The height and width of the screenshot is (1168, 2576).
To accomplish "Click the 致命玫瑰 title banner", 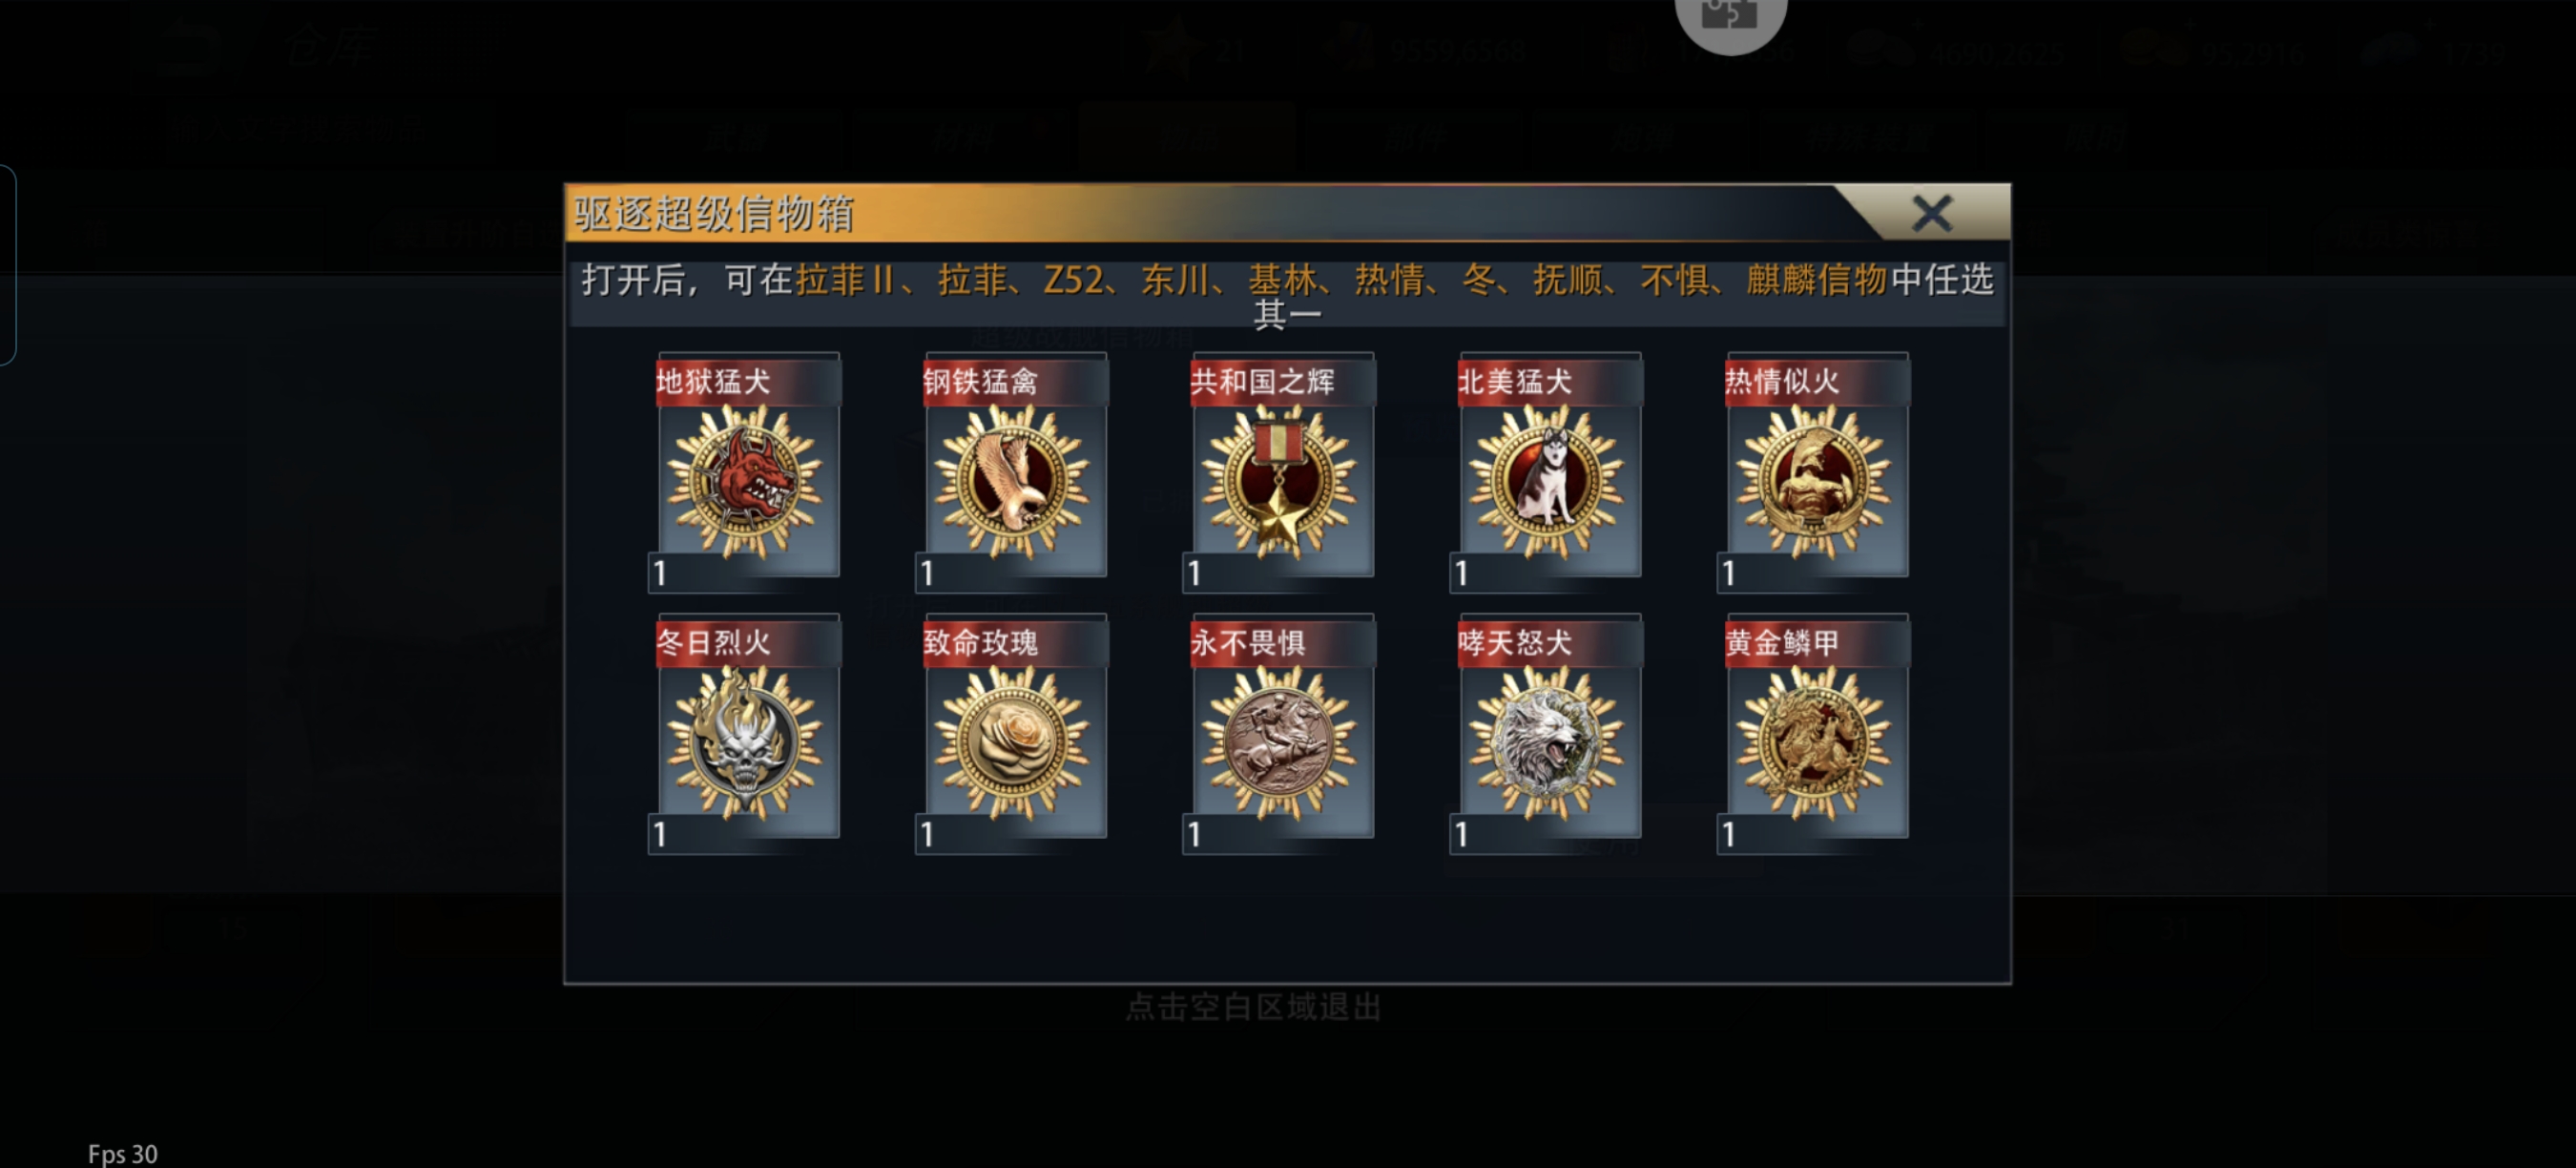I will 1016,642.
